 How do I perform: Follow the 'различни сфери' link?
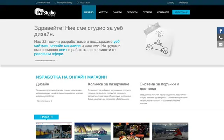(x=49, y=54)
